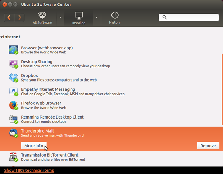The height and width of the screenshot is (174, 223).
Task: Minimize the Software Center window
Action: coord(10,4)
